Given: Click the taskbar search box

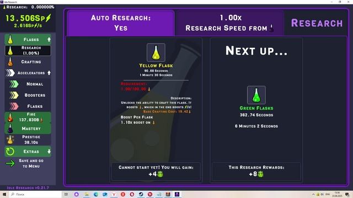Looking at the screenshot, I should pyautogui.click(x=35, y=194).
